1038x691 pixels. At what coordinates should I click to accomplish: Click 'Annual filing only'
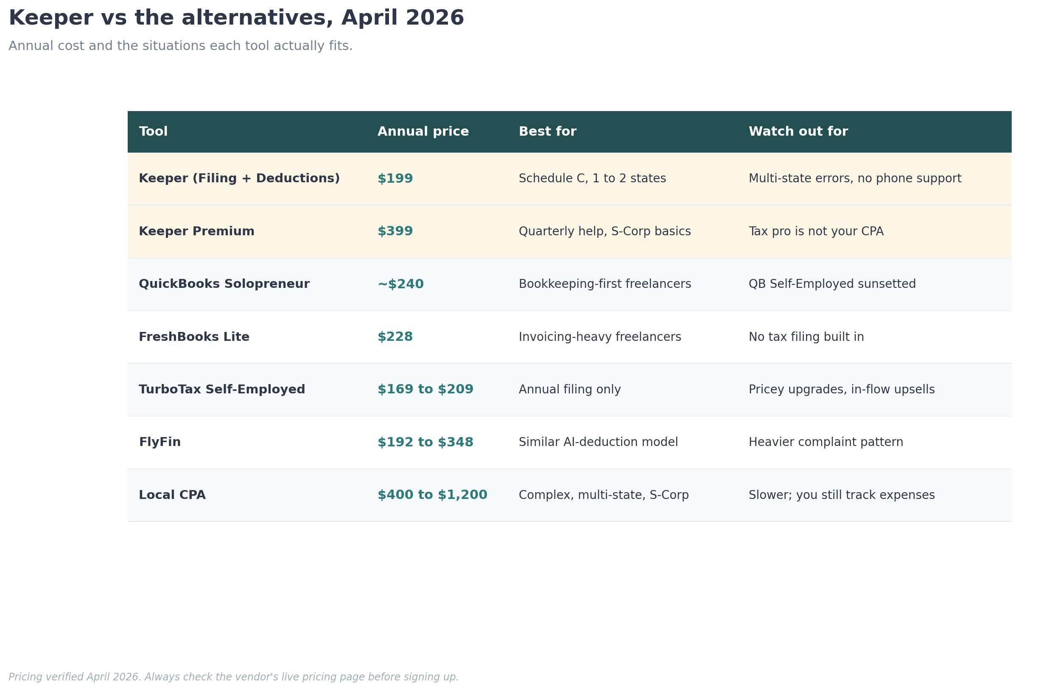pyautogui.click(x=570, y=390)
